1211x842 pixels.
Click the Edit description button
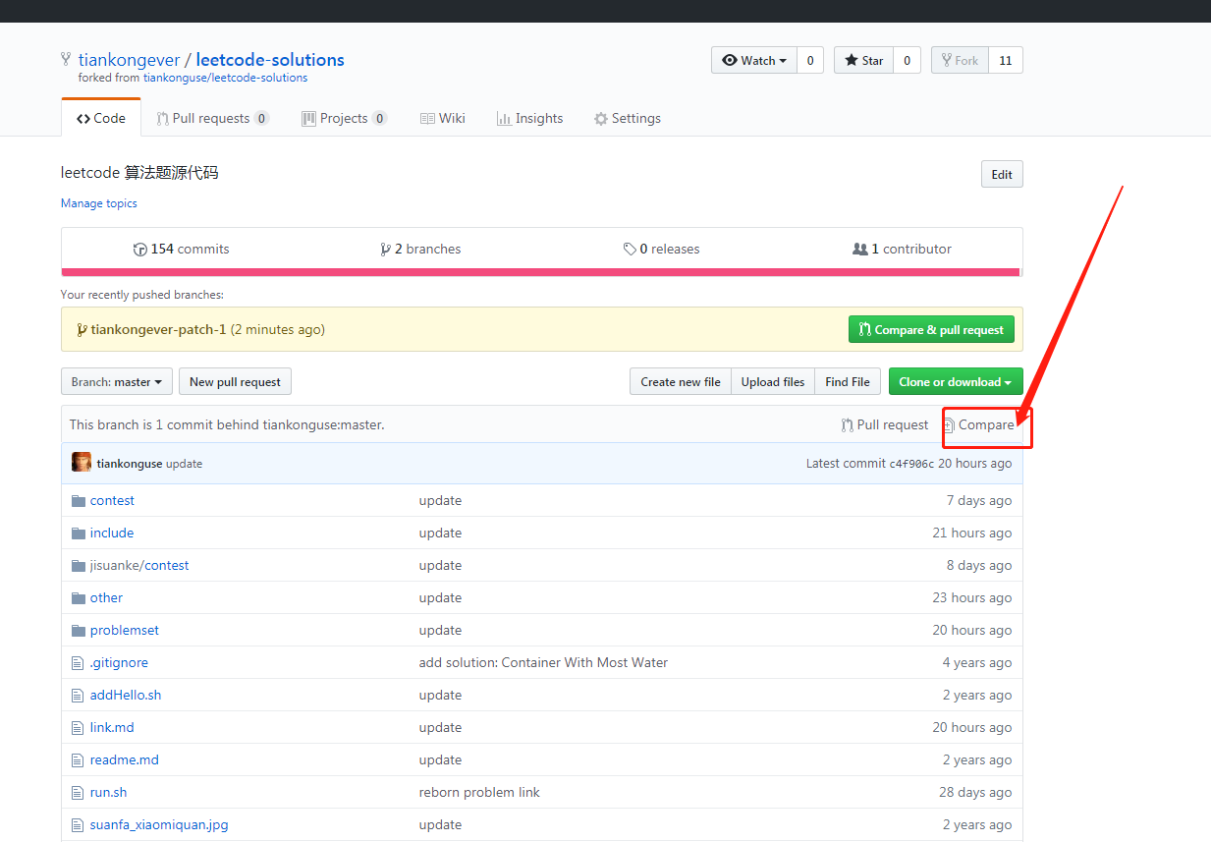point(1002,175)
